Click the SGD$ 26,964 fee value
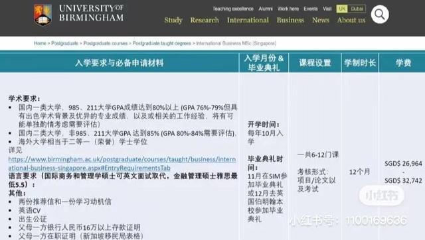 click(403, 164)
